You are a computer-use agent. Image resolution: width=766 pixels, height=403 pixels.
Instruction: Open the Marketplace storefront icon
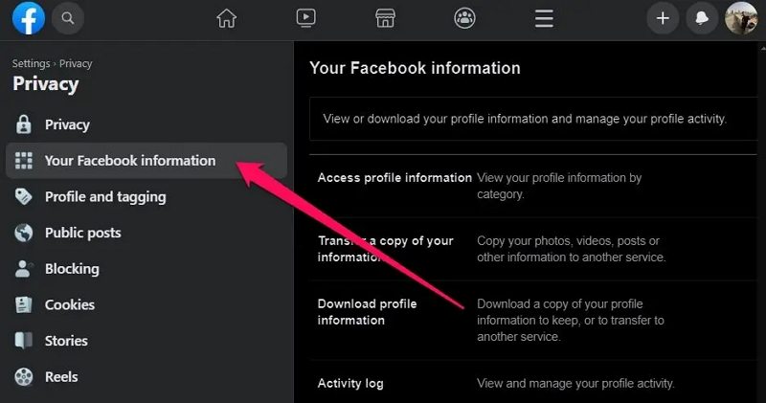pos(385,17)
